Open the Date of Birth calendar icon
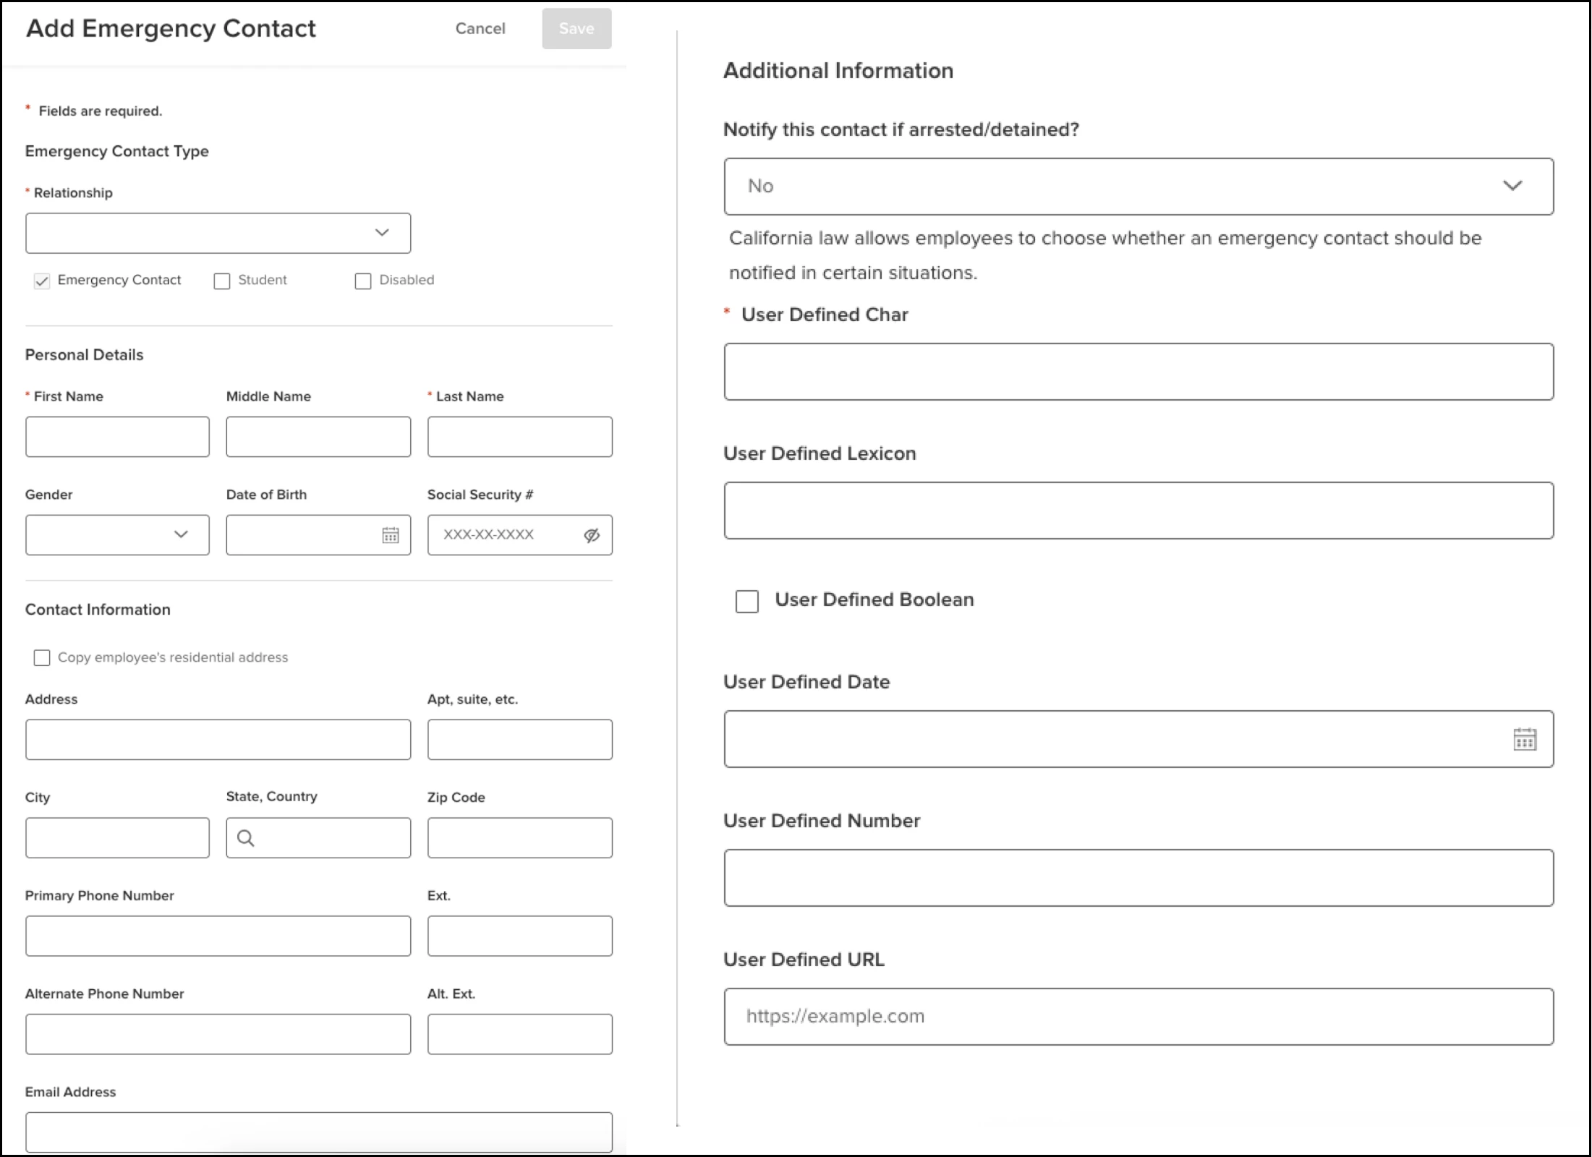Viewport: 1592px width, 1157px height. tap(391, 535)
